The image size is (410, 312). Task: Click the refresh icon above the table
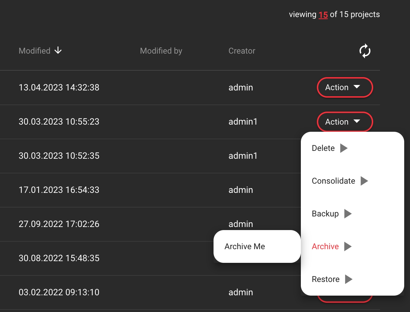pos(365,51)
